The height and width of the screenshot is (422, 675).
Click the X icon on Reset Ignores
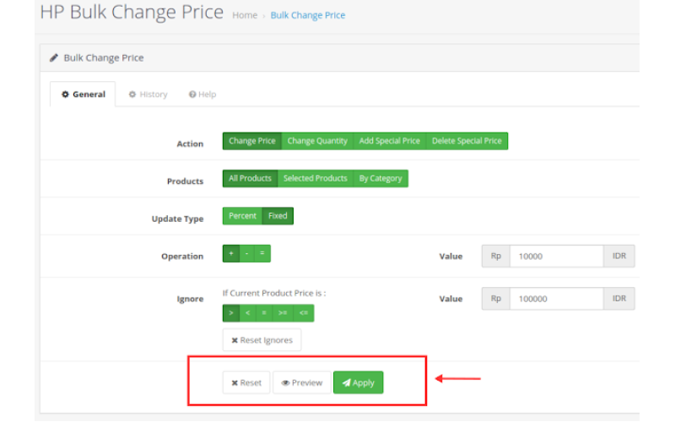[235, 341]
